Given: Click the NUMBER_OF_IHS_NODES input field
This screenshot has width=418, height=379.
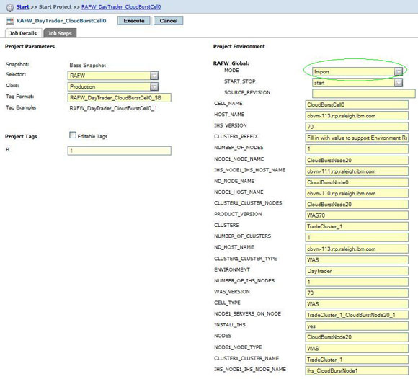Looking at the screenshot, I should (357, 282).
